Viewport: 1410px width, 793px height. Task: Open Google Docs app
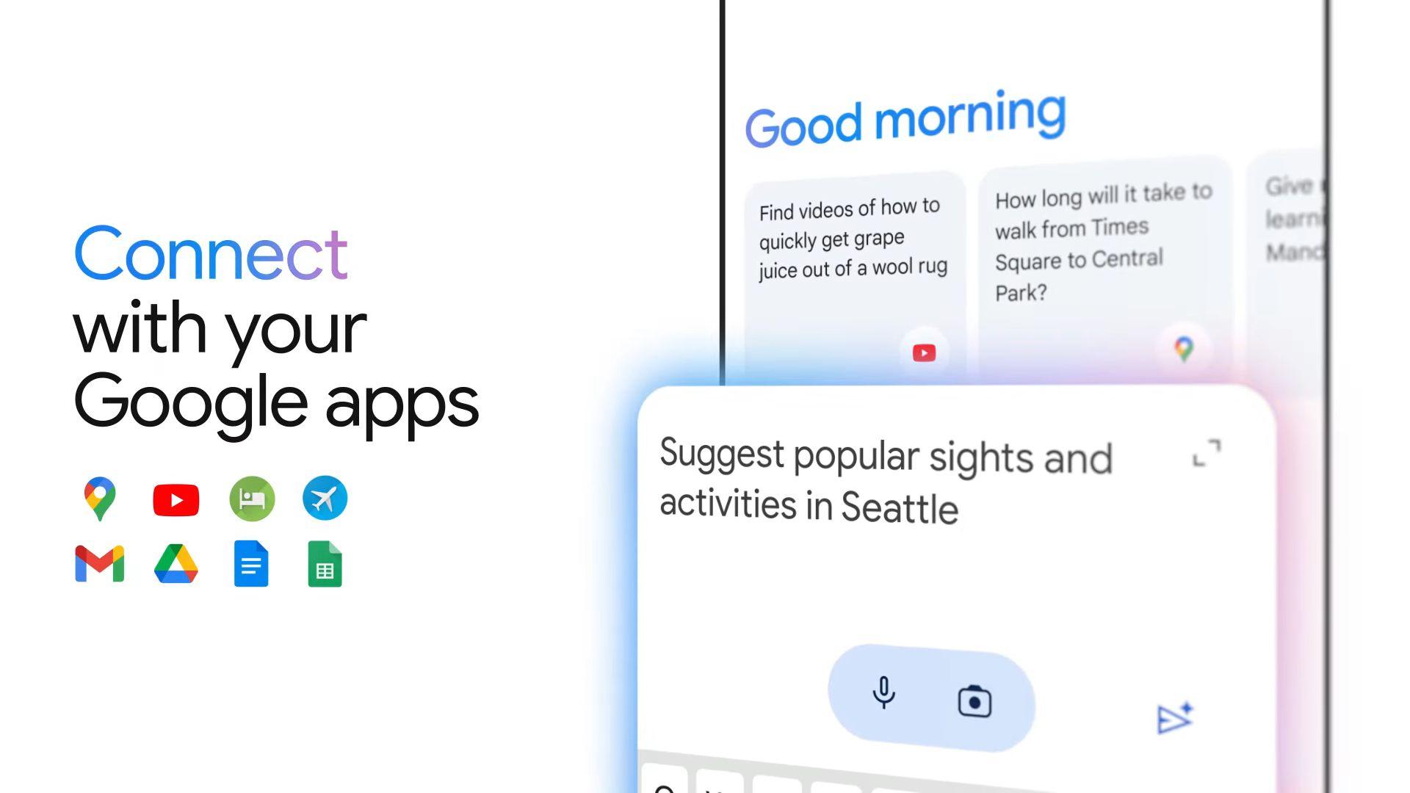(x=250, y=566)
